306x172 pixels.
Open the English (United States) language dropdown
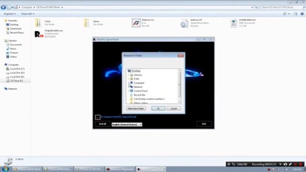[x=127, y=124]
